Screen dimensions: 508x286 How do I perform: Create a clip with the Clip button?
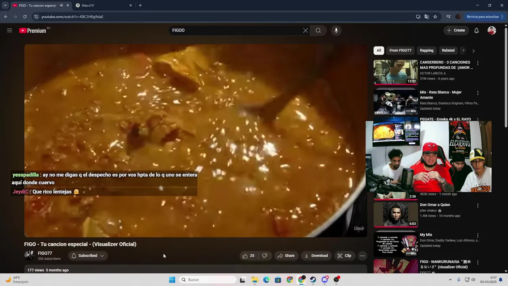point(344,256)
